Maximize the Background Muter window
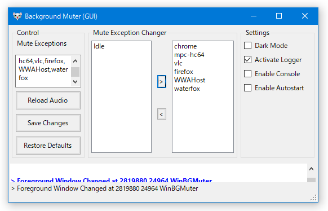Screen dimensions: 328x211 [279, 16]
